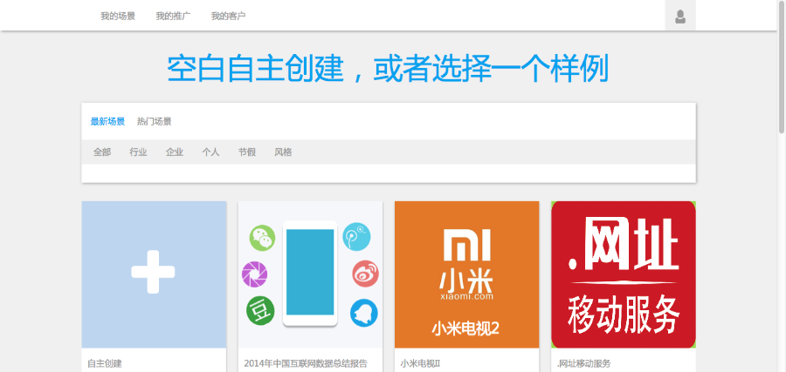Viewport: 786px width, 372px height.
Task: Filter templates by 企业 category
Action: (175, 152)
